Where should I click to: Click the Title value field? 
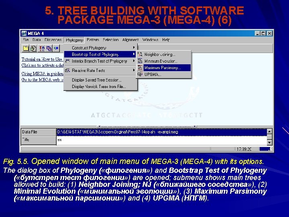(161, 140)
